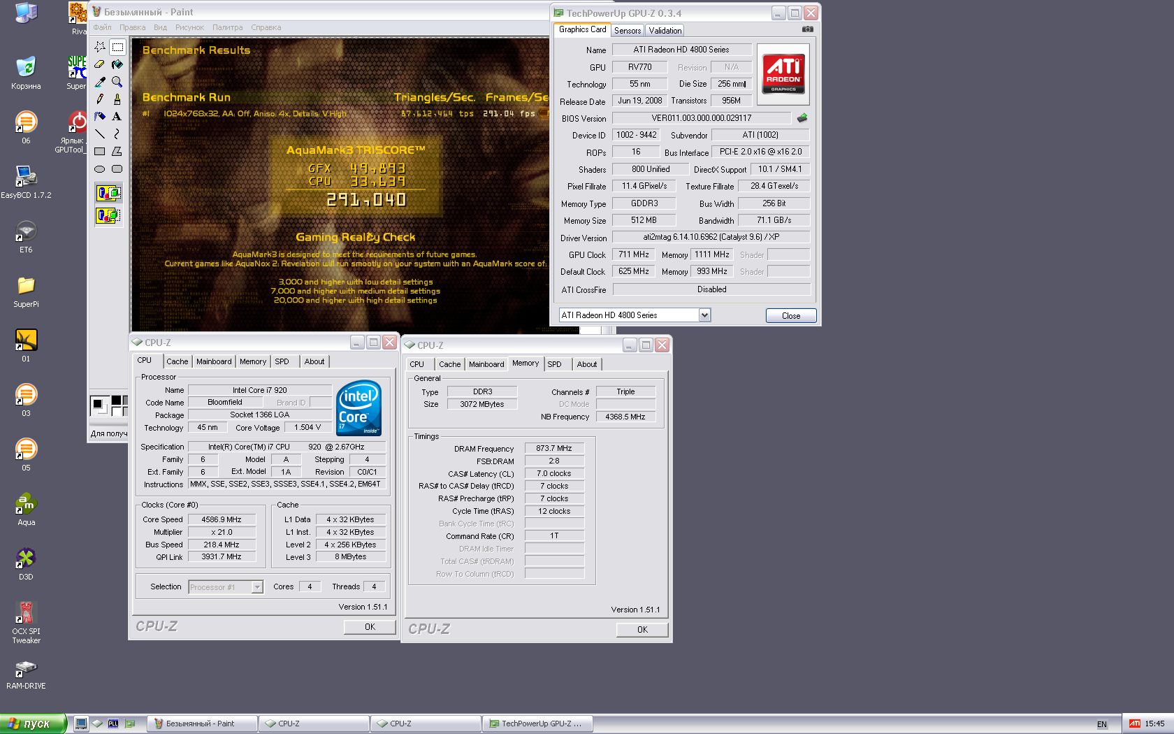Open the Processor #1 selection dropdown in CPU-Z

tap(257, 587)
